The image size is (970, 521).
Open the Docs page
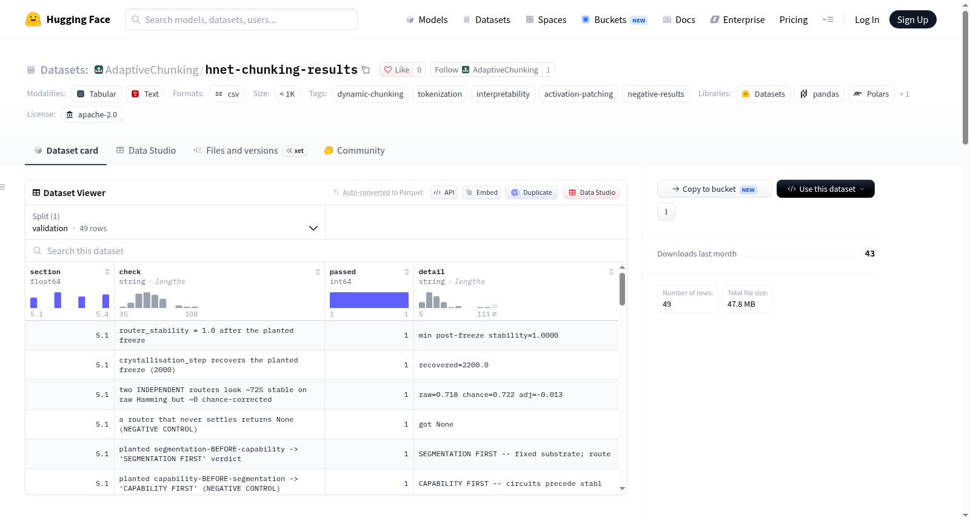tap(679, 19)
